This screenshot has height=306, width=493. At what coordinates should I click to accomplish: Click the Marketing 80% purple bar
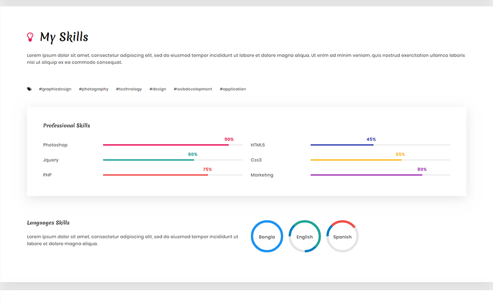[366, 175]
